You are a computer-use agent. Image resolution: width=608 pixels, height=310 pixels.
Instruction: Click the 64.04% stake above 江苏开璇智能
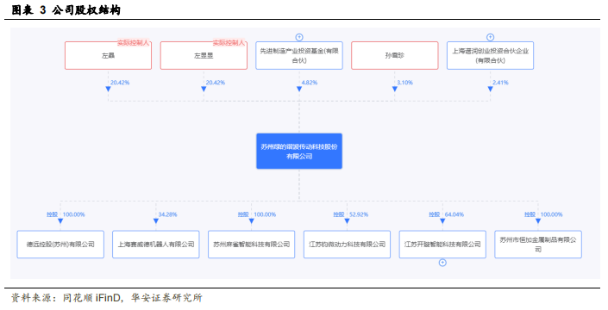point(454,214)
